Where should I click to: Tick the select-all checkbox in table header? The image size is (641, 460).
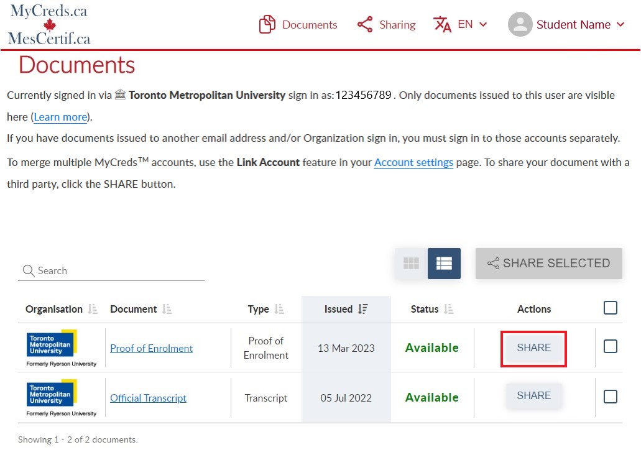pyautogui.click(x=611, y=308)
